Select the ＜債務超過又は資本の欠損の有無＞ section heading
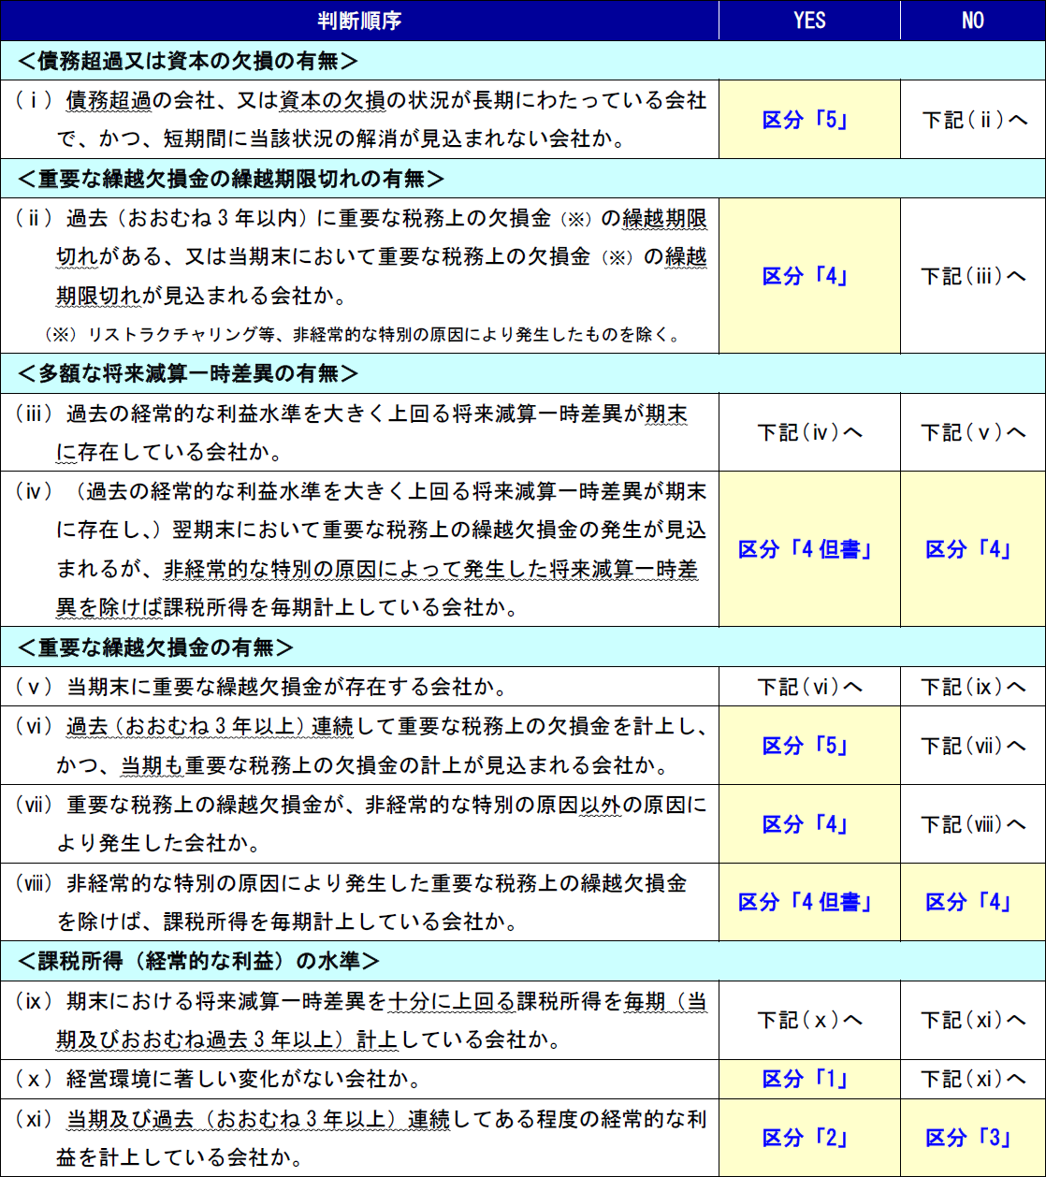Image resolution: width=1046 pixels, height=1177 pixels. (188, 61)
